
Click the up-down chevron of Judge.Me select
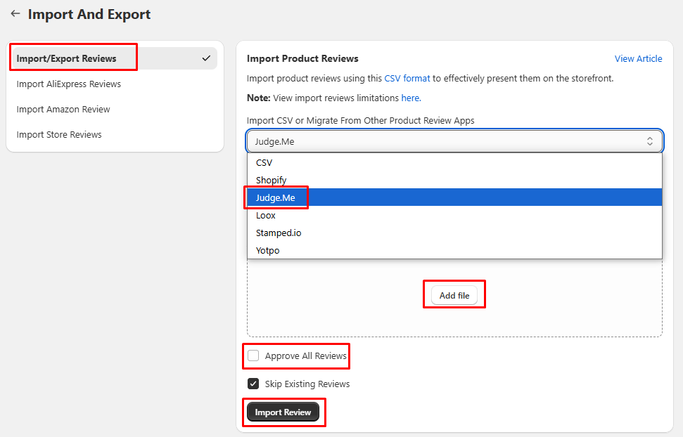pyautogui.click(x=649, y=141)
